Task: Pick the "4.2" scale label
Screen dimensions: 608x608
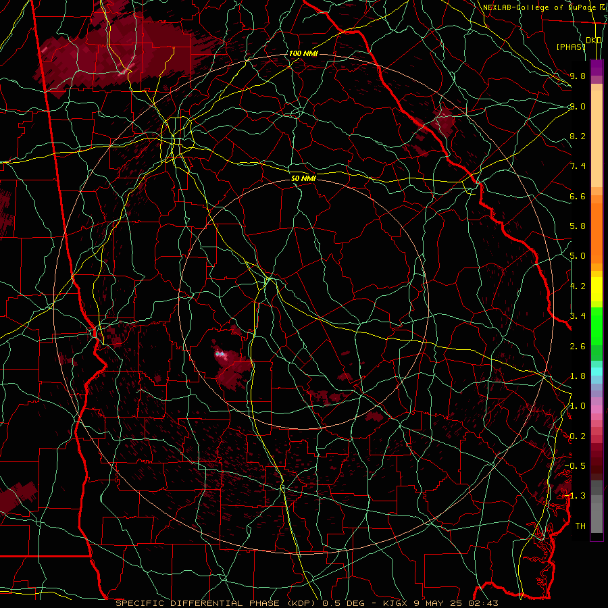Action: click(x=578, y=286)
